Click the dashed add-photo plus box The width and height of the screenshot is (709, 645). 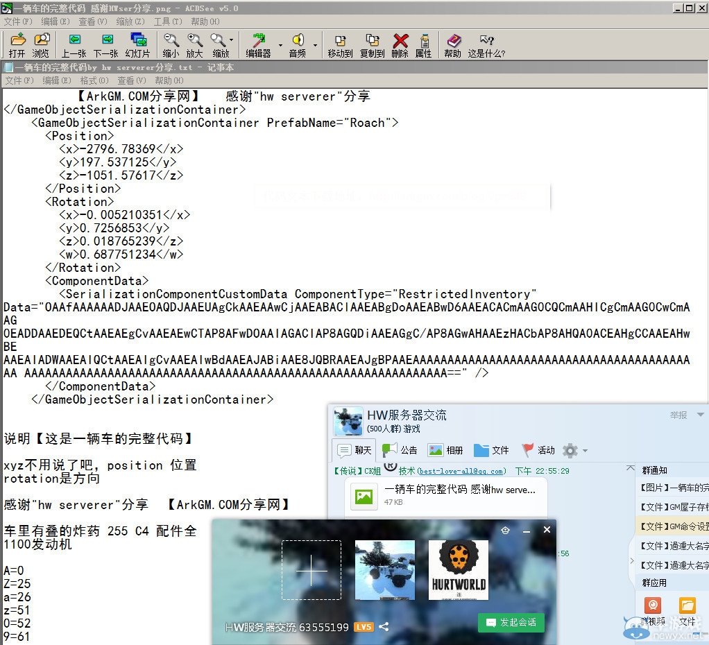[311, 570]
